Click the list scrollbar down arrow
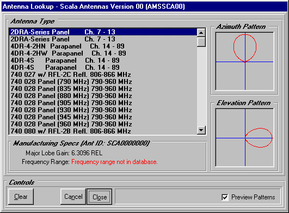Viewport: 289px width, 213px height. [201, 130]
